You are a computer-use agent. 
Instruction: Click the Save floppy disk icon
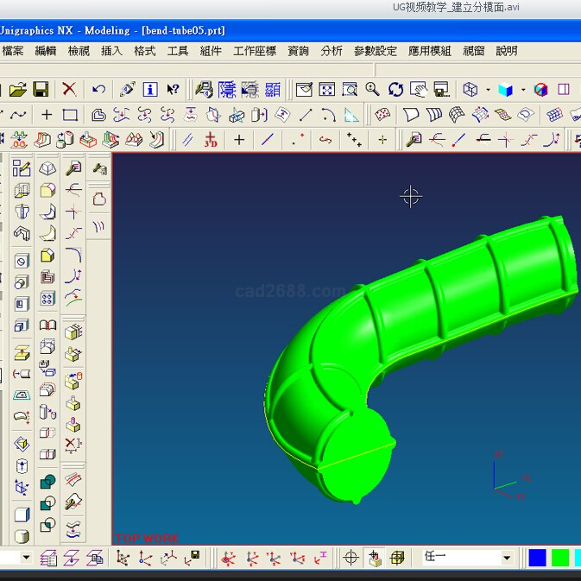(x=41, y=89)
